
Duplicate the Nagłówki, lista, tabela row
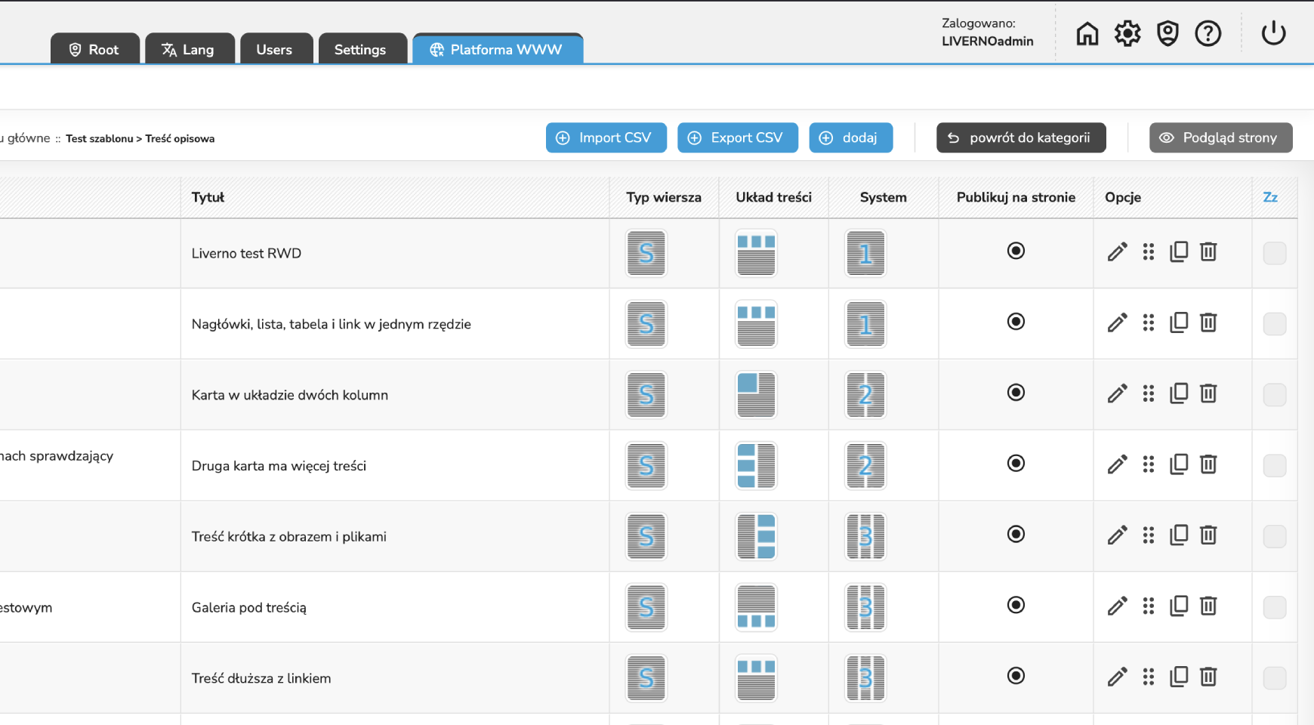[x=1179, y=322]
